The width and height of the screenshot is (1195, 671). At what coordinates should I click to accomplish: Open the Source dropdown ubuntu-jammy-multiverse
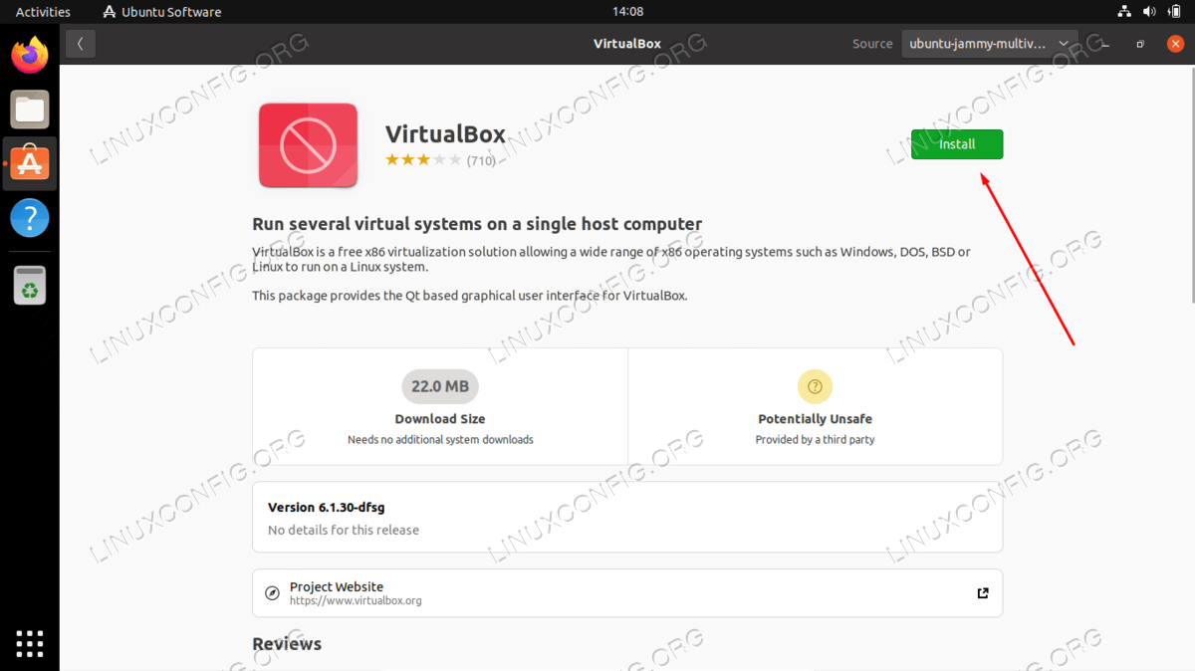click(990, 44)
